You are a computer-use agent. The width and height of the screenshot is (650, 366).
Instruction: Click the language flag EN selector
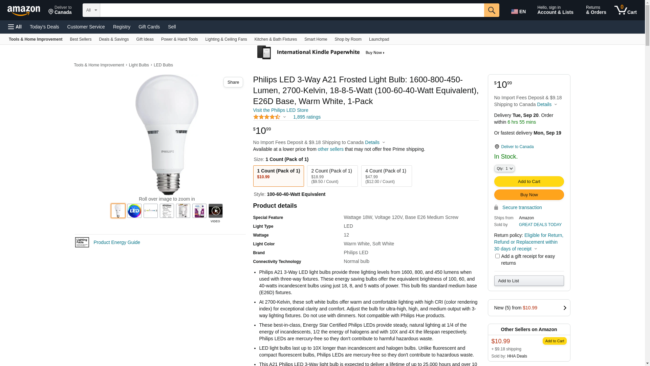coord(518,12)
